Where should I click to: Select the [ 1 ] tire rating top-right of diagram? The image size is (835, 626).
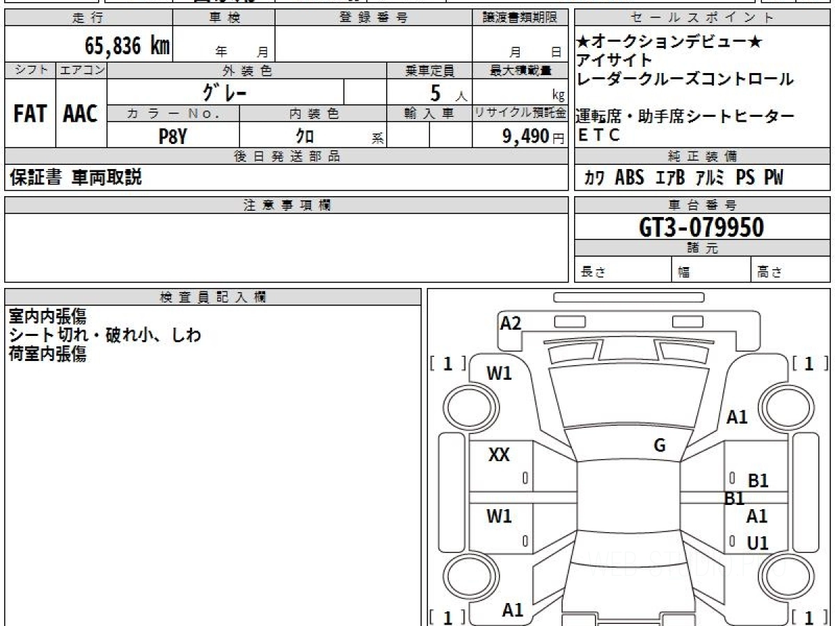tap(809, 363)
